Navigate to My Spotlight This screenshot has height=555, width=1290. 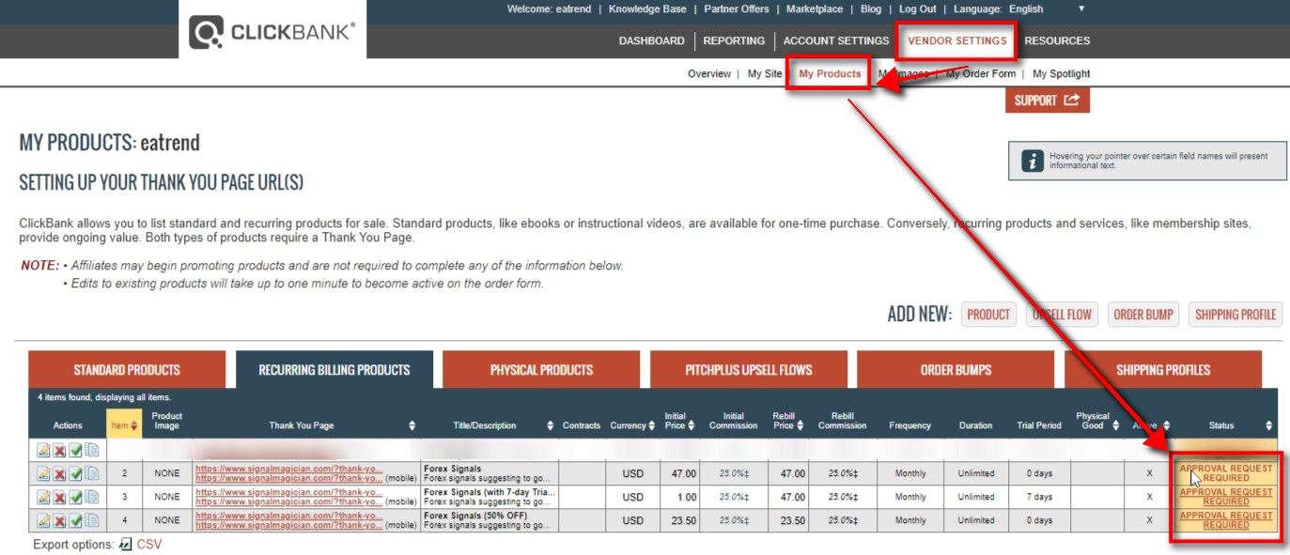point(1061,73)
